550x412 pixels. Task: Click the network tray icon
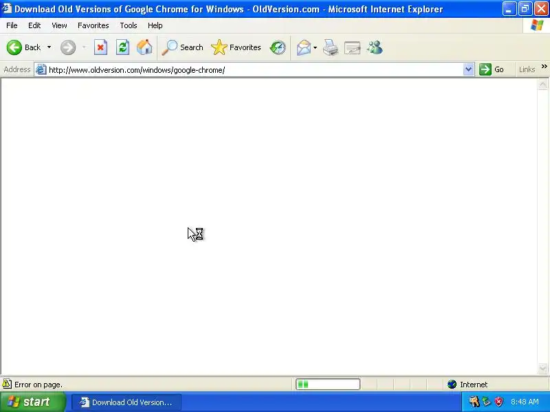pyautogui.click(x=486, y=402)
